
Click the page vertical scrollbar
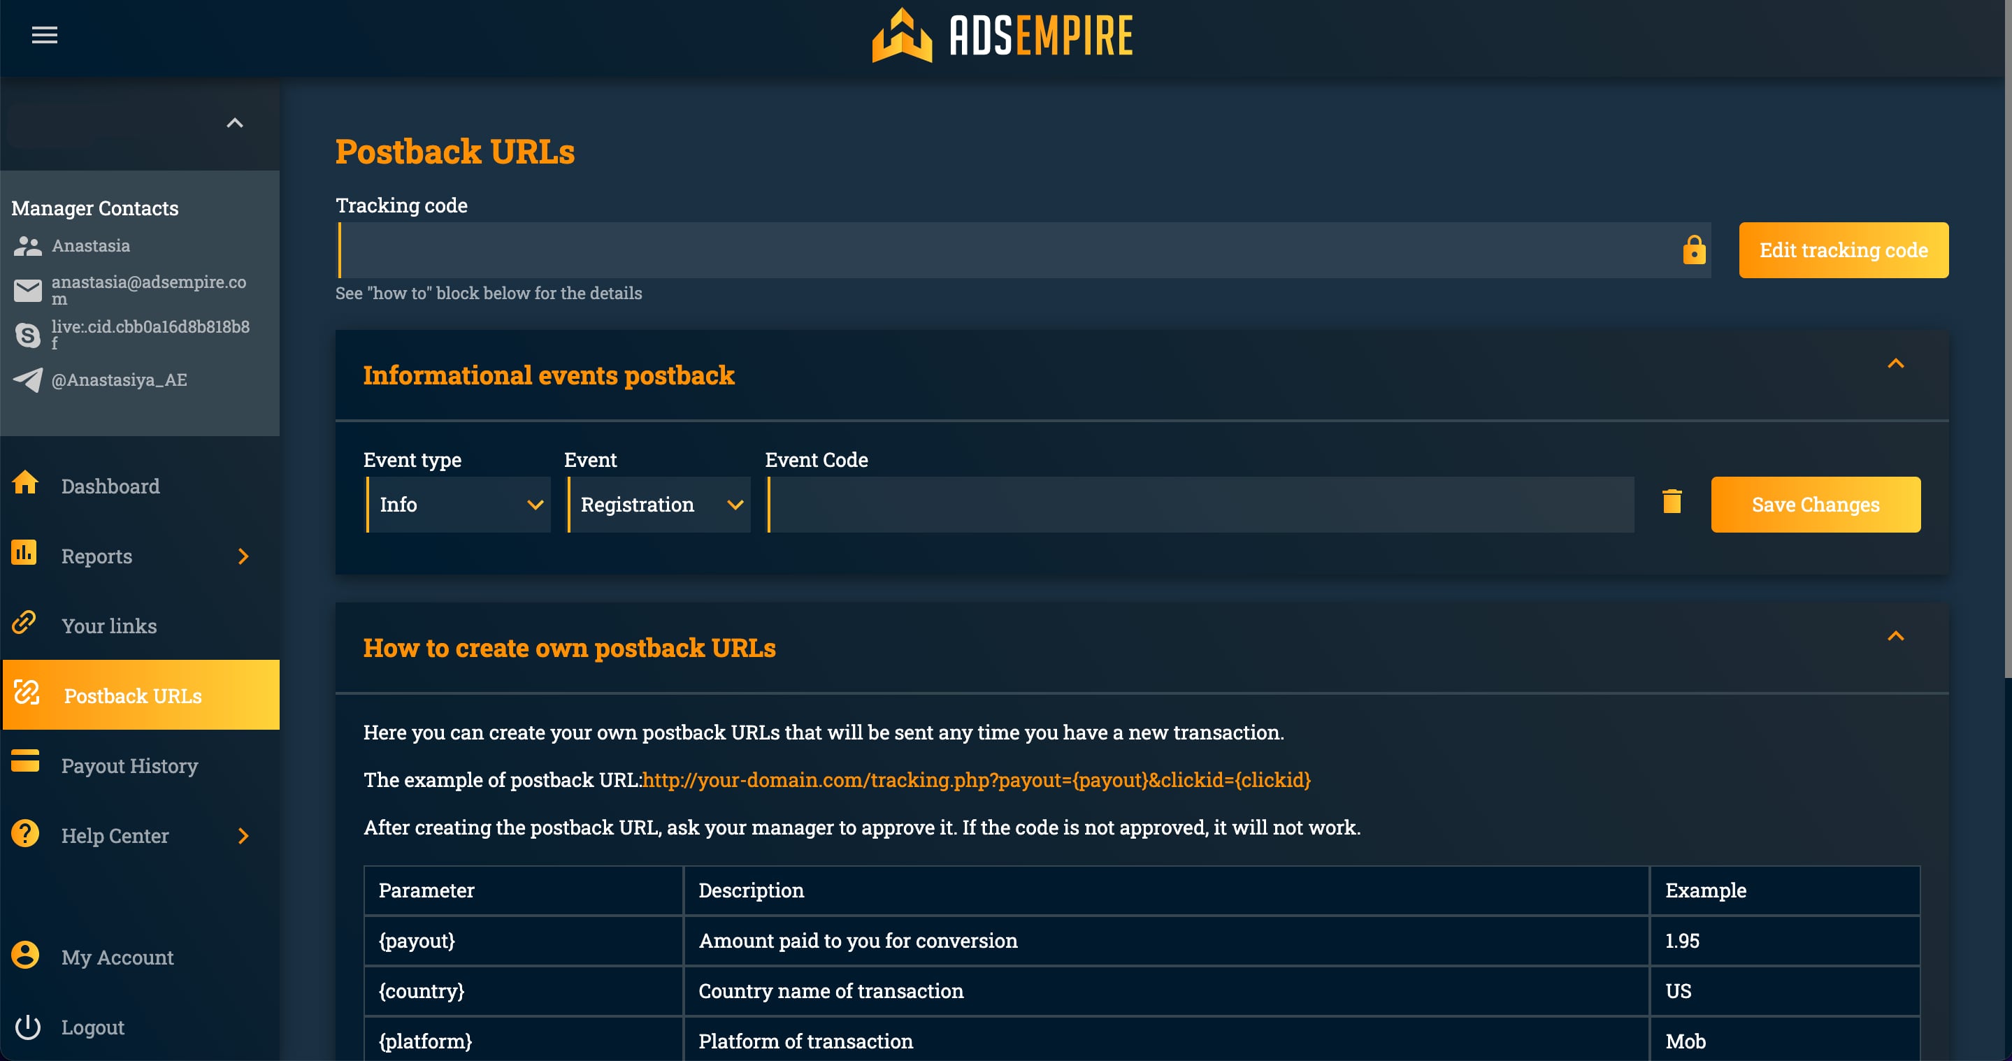tap(2007, 340)
